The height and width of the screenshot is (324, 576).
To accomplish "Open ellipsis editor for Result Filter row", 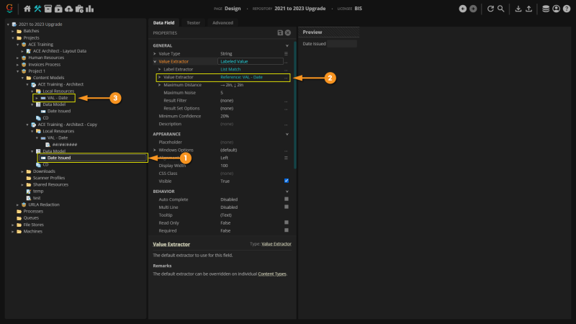I will click(286, 101).
